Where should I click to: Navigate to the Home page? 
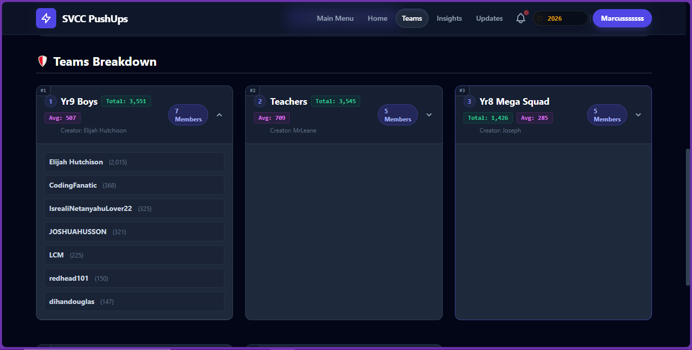pos(377,19)
